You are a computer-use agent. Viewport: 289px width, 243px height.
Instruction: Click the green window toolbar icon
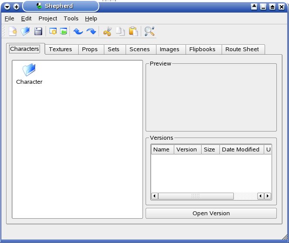click(63, 31)
